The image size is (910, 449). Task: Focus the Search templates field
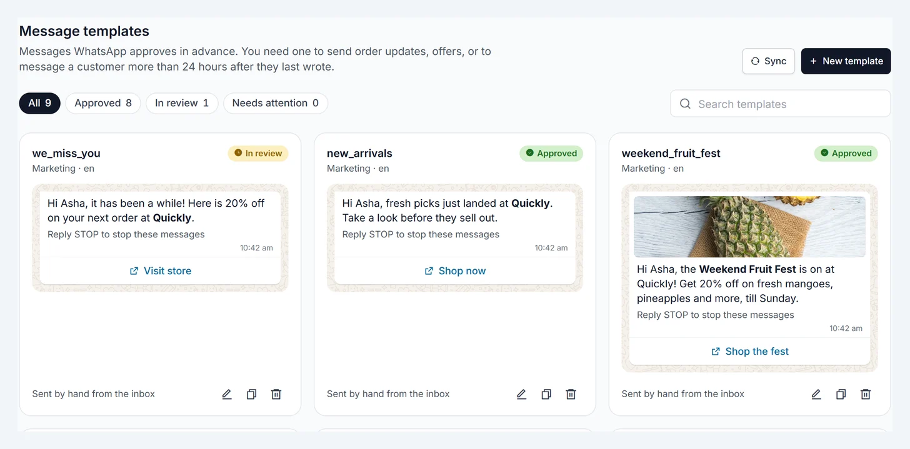pos(780,104)
